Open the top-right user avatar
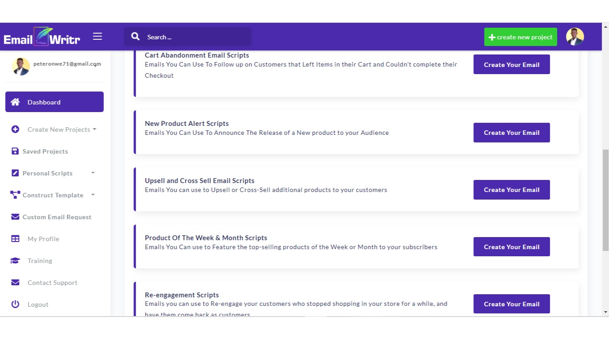 tap(575, 37)
